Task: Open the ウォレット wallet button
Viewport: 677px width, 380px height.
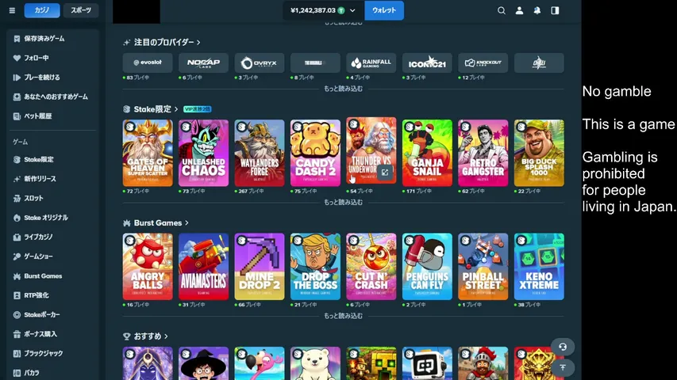Action: click(x=384, y=10)
